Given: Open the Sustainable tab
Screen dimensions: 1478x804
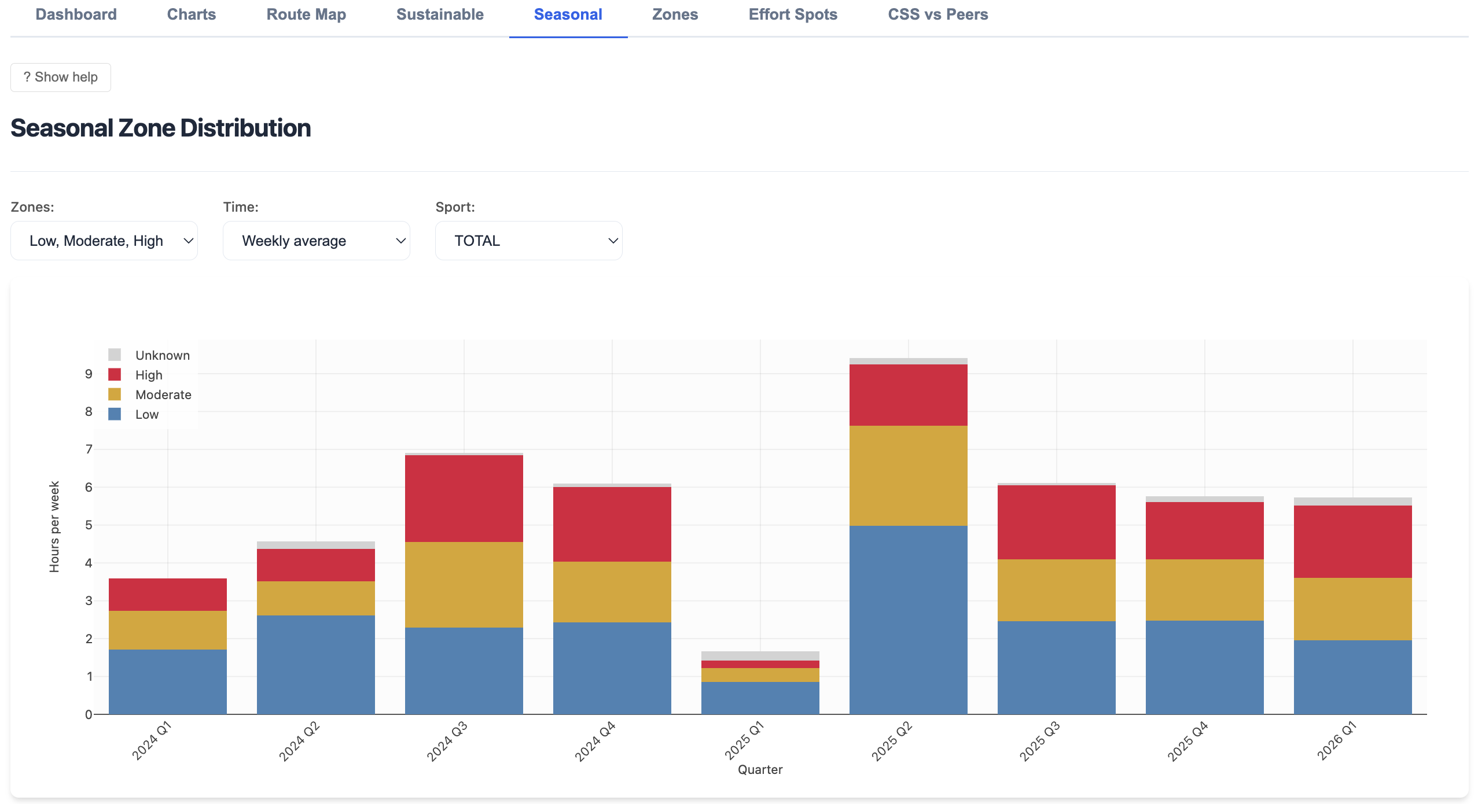Looking at the screenshot, I should coord(440,14).
